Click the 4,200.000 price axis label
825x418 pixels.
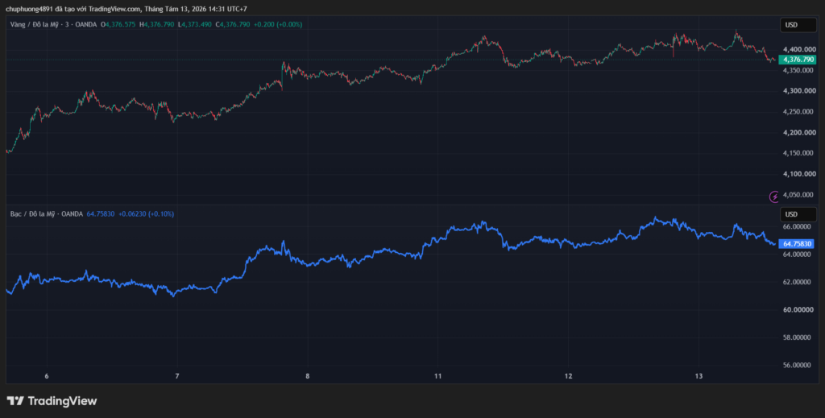coord(799,133)
